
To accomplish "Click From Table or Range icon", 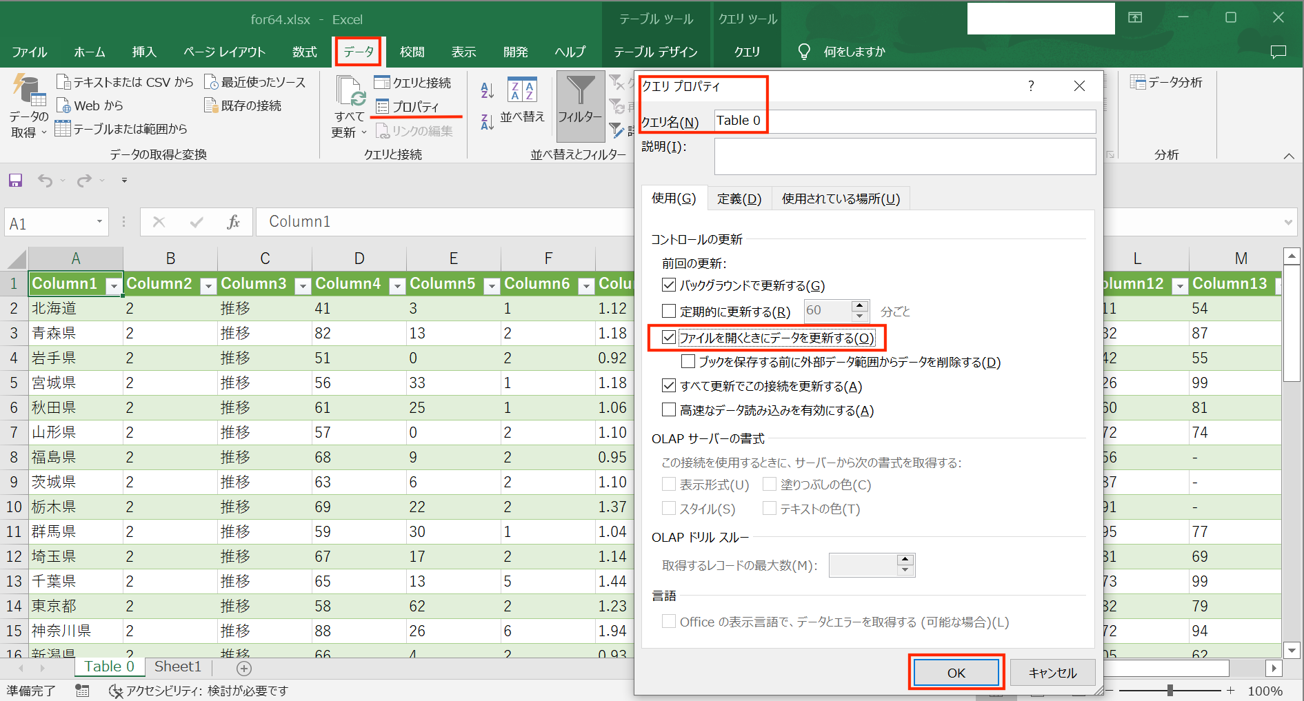I will coord(63,128).
